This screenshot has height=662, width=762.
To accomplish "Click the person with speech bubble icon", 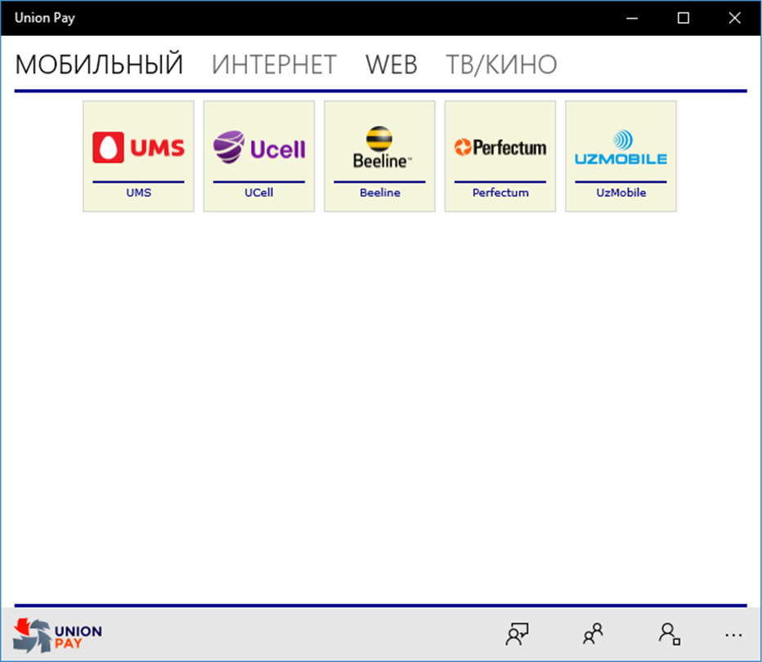I will tap(517, 634).
